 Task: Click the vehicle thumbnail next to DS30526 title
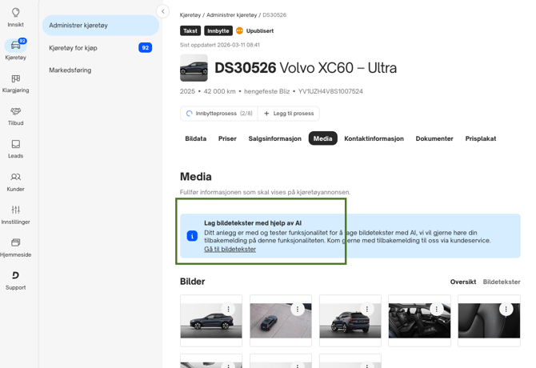coord(194,68)
